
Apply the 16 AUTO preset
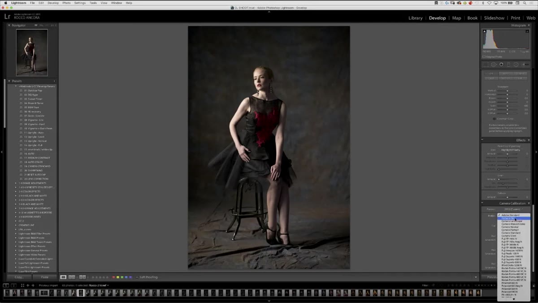(30, 154)
